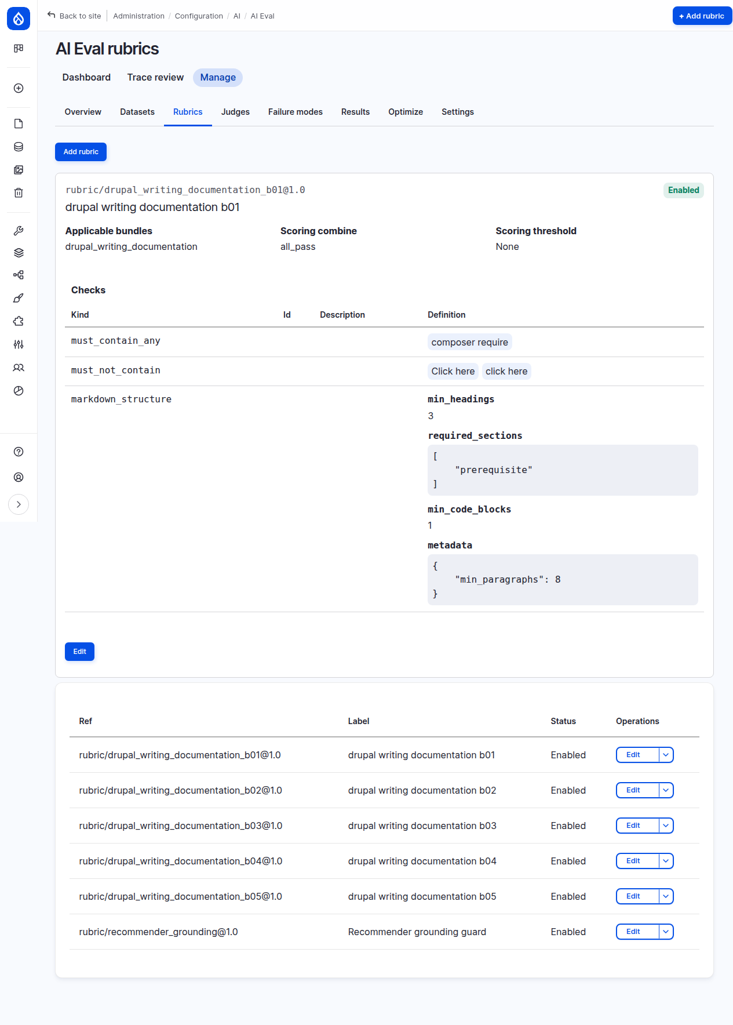Click the top-right + Add rubric button
The width and height of the screenshot is (733, 1025).
pos(702,16)
